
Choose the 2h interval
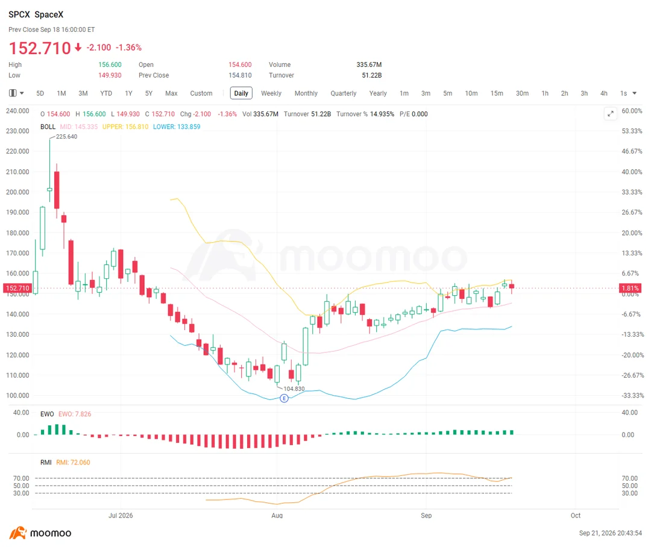pos(565,93)
